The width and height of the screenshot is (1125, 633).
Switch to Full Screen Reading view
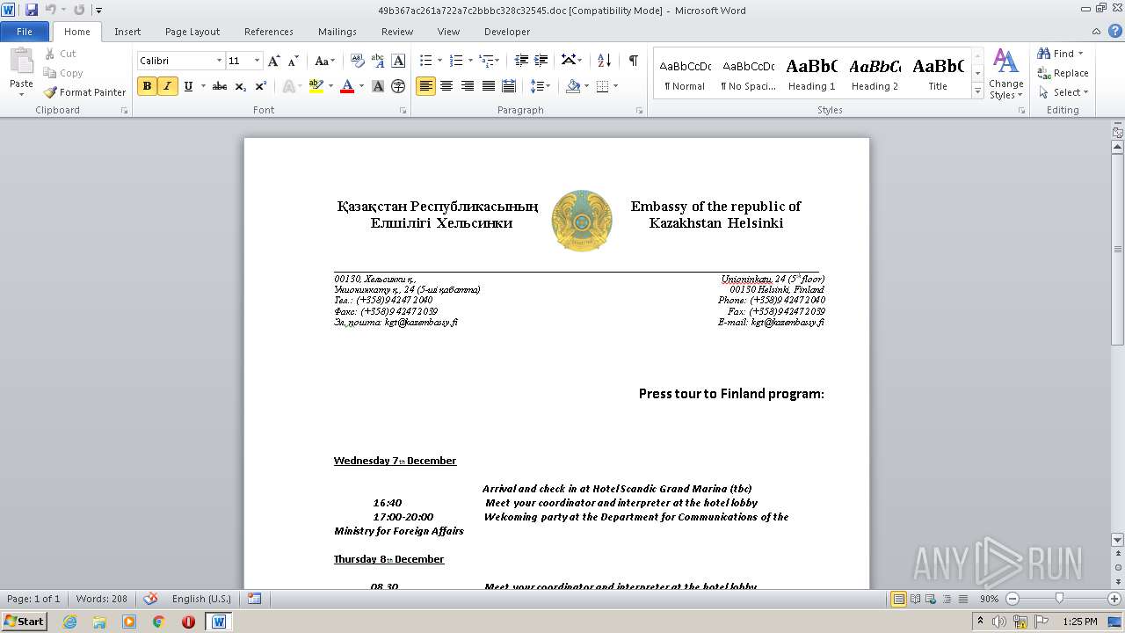pyautogui.click(x=915, y=599)
